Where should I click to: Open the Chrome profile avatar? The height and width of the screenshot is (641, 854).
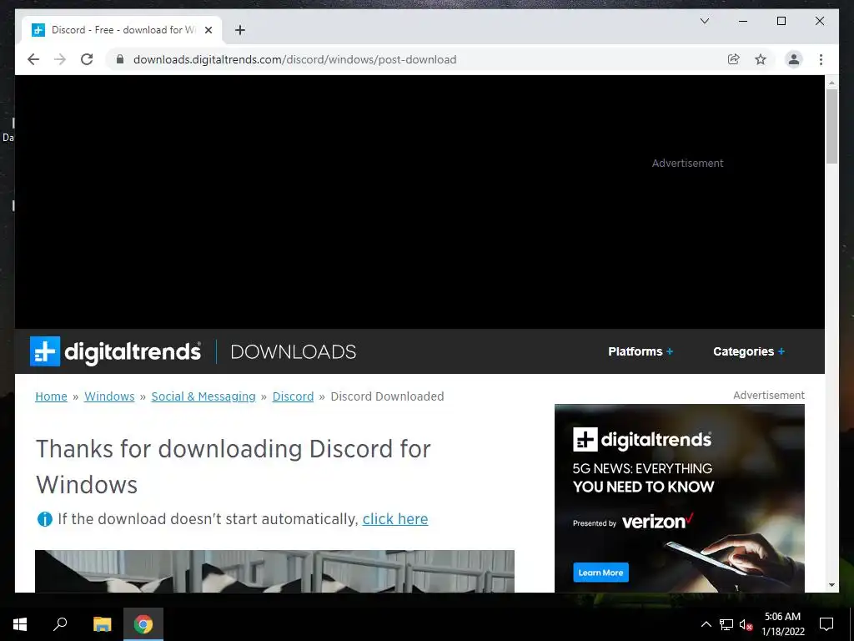tap(794, 59)
